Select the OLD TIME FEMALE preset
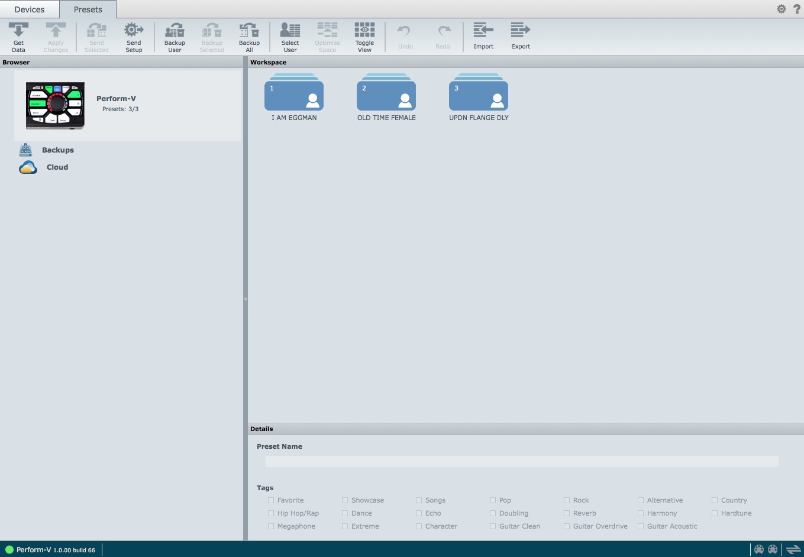This screenshot has height=557, width=804. pos(386,96)
